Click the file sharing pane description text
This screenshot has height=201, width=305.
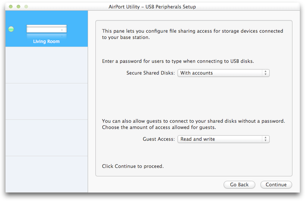click(193, 34)
